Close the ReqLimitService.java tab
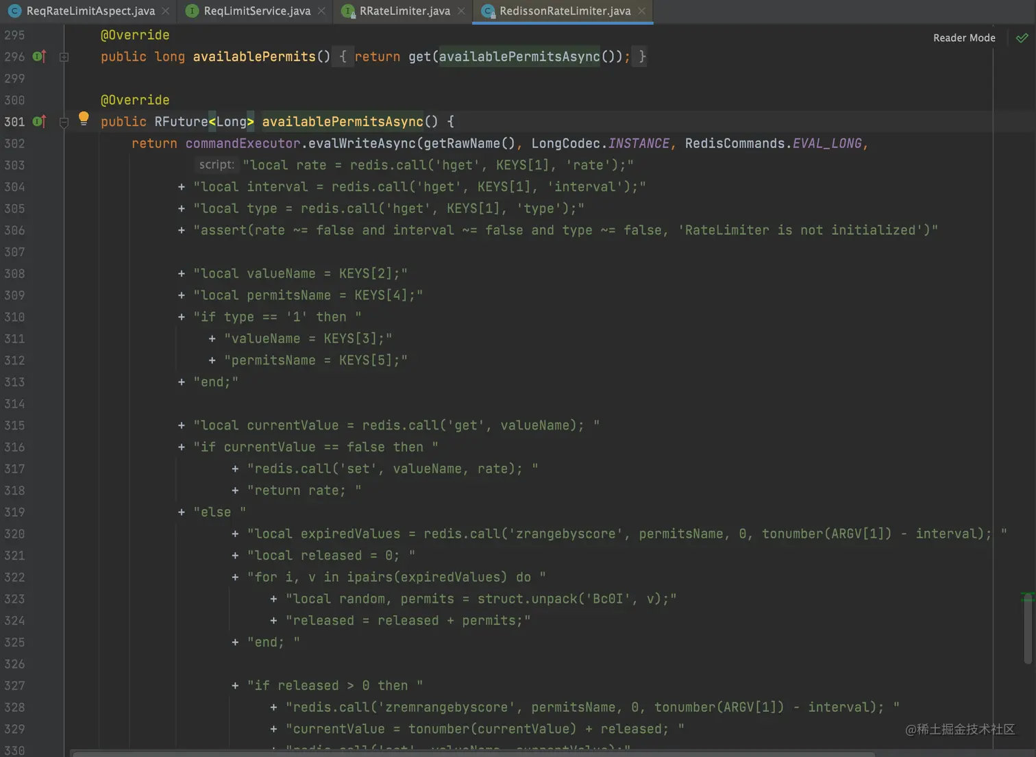Image resolution: width=1036 pixels, height=757 pixels. point(321,11)
